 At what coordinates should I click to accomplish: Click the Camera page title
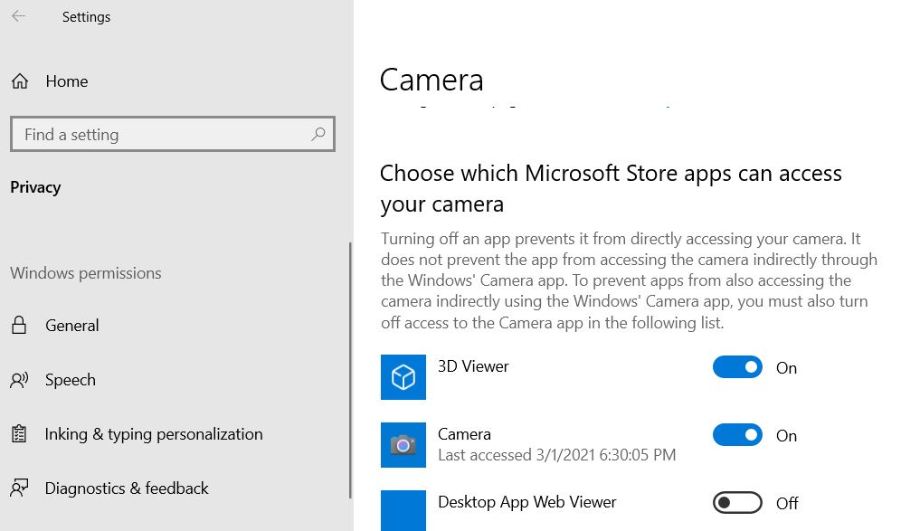(x=432, y=80)
